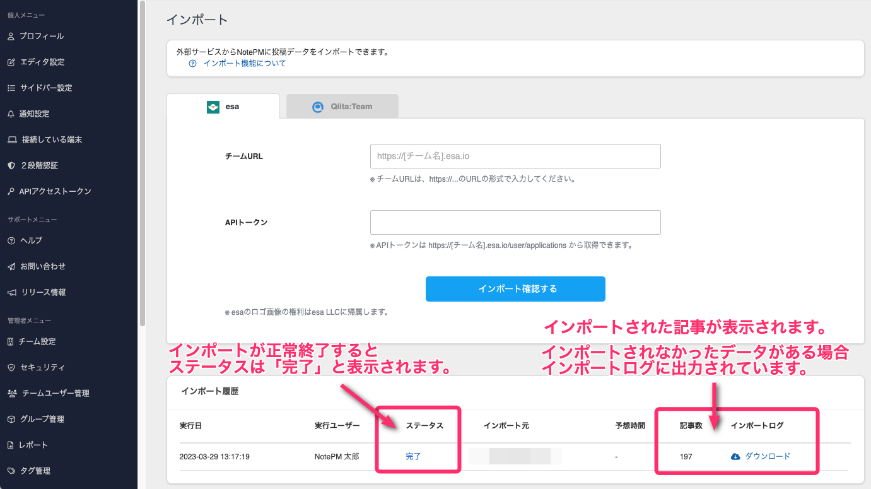Click the profile person icon
Image resolution: width=871 pixels, height=489 pixels.
(x=11, y=37)
